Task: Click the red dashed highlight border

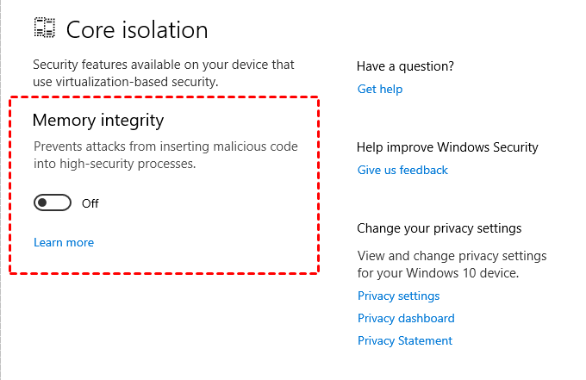Action: (x=164, y=97)
